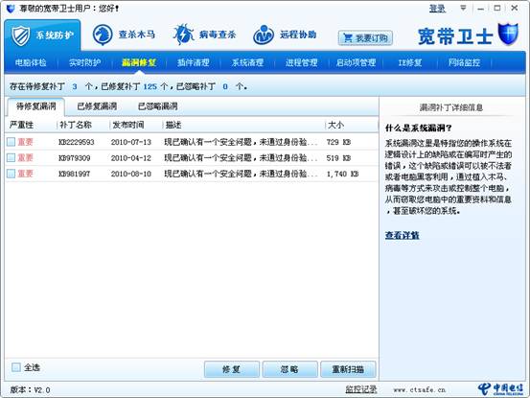Click the 2010-08-10 release date cell
This screenshot has width=530, height=398.
click(x=131, y=174)
